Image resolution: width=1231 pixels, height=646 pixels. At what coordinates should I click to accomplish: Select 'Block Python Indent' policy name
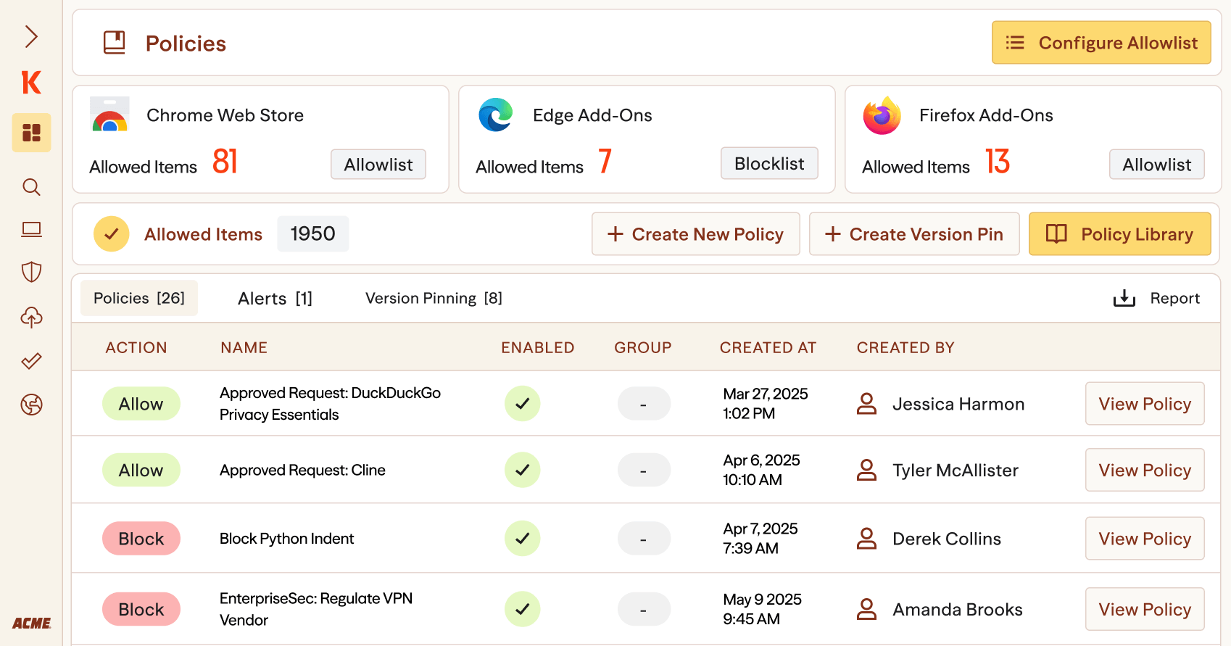[x=287, y=539]
